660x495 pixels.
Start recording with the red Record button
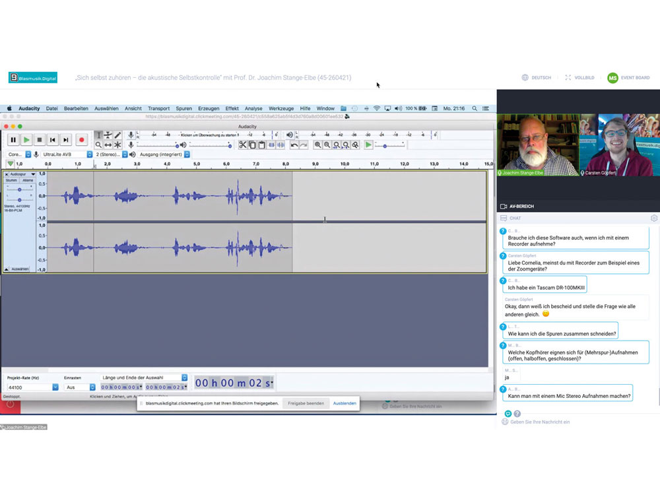(81, 140)
